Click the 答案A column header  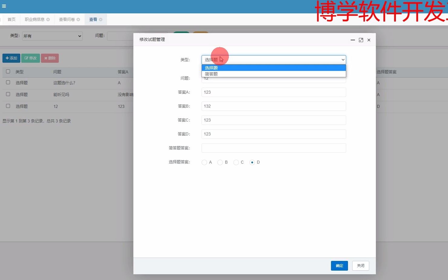[123, 72]
